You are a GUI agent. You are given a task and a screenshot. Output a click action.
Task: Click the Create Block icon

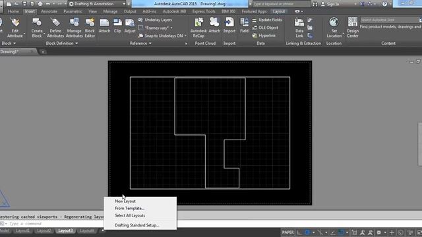point(37,22)
